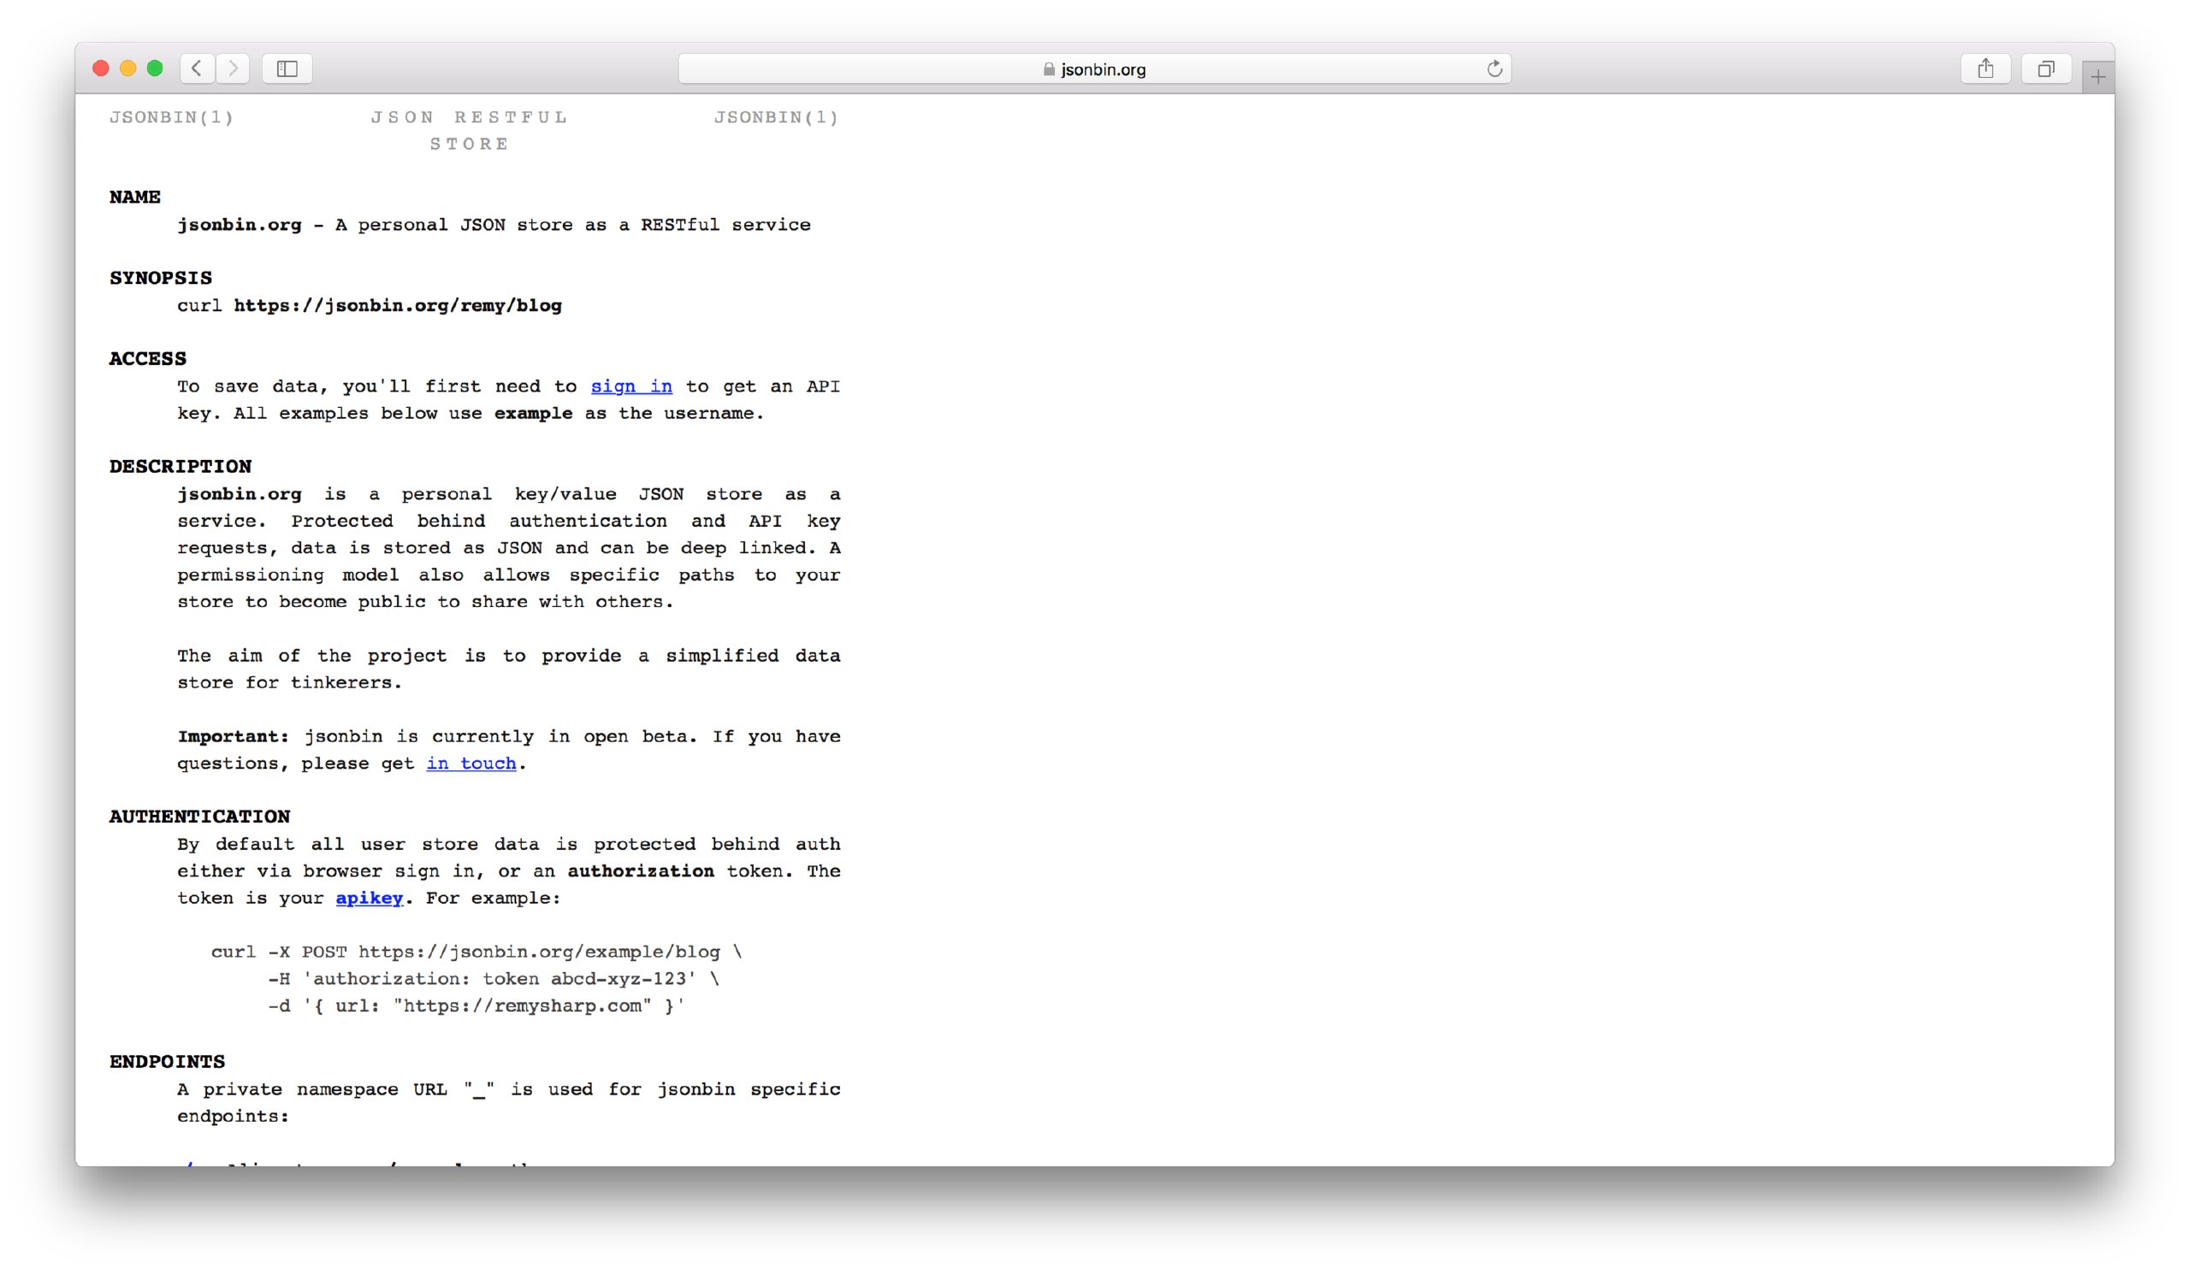Click the bold word 'example' in ACCESS
The width and height of the screenshot is (2190, 1274).
pyautogui.click(x=534, y=413)
